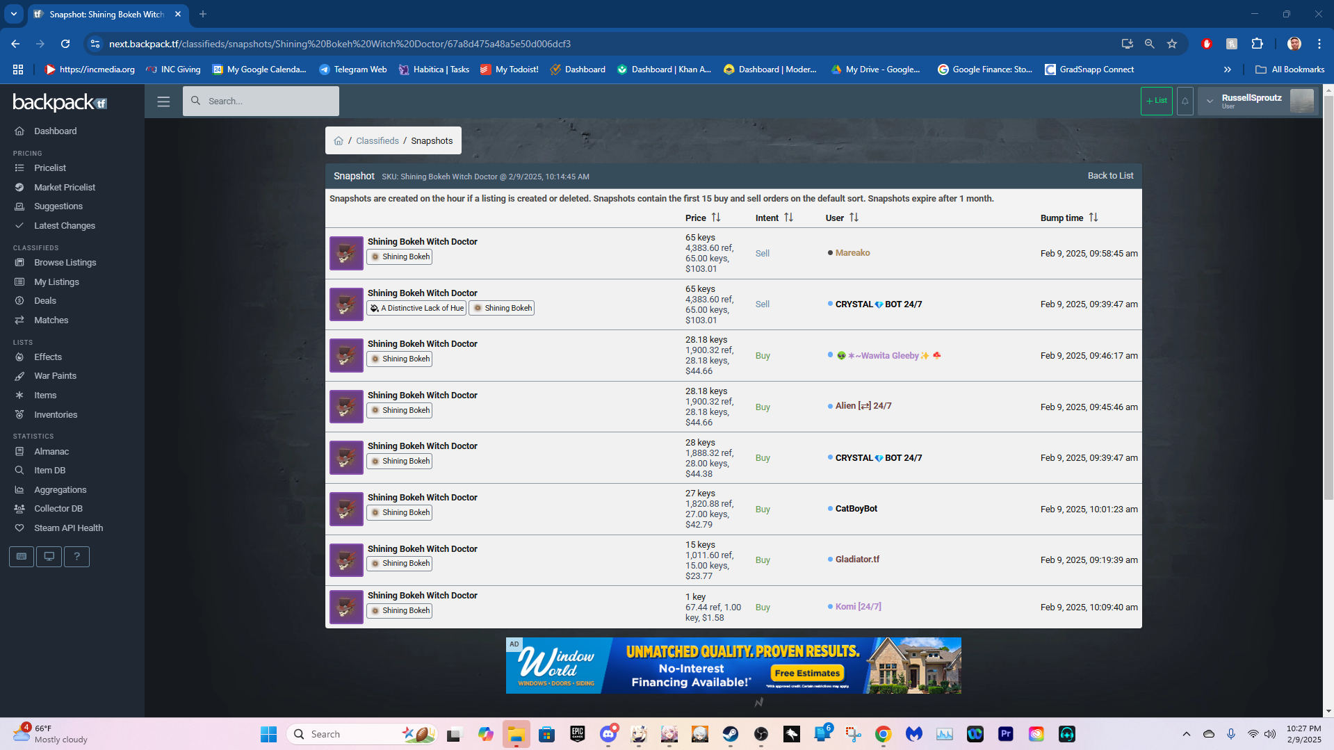Image resolution: width=1334 pixels, height=750 pixels.
Task: Click the A Distinctive Lack of Hue tag
Action: pyautogui.click(x=416, y=308)
